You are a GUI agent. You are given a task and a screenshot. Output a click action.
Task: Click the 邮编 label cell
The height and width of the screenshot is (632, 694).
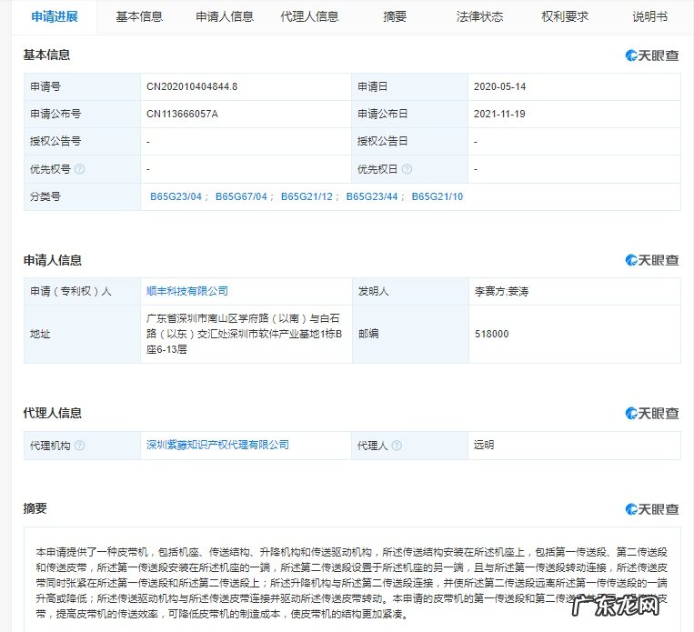[x=410, y=334]
